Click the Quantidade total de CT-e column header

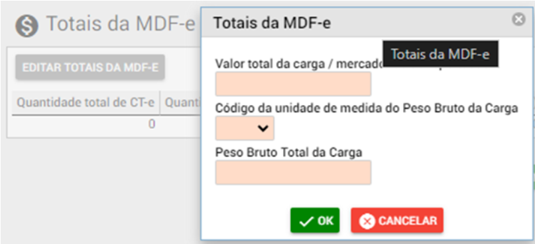tap(86, 102)
